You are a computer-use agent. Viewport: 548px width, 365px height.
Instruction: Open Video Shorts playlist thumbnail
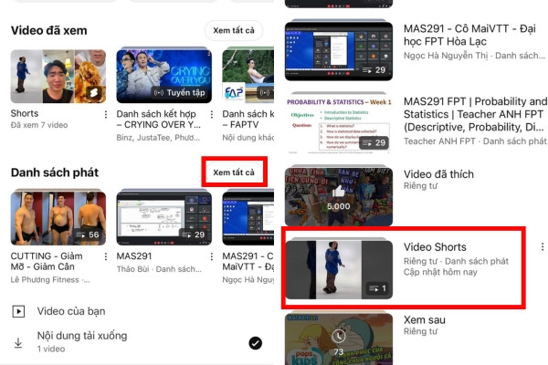pos(339,269)
